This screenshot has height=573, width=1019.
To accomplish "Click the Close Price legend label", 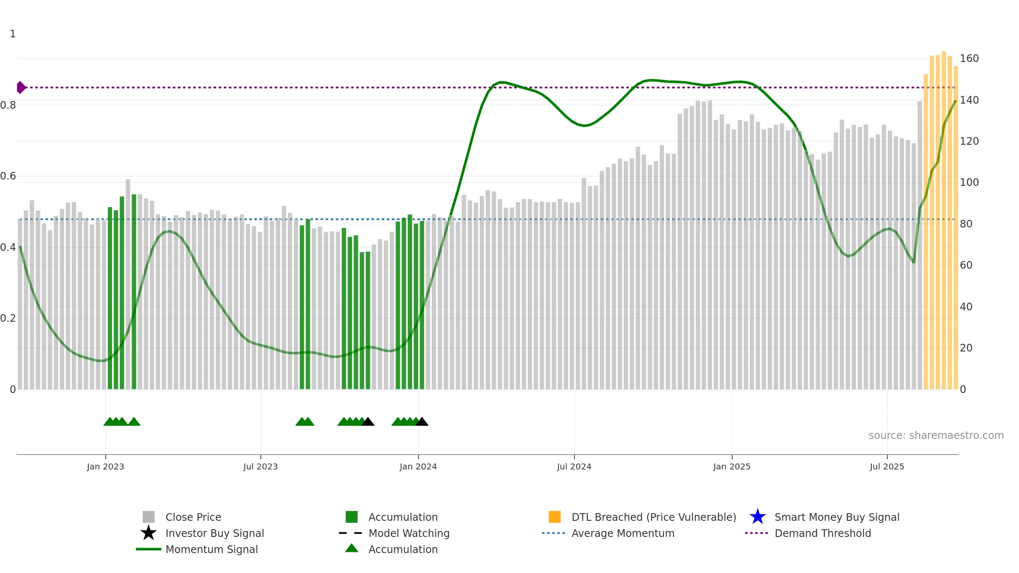I will click(193, 517).
